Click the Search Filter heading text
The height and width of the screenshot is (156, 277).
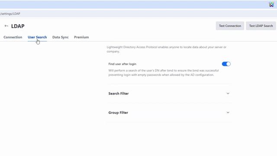[x=119, y=94]
